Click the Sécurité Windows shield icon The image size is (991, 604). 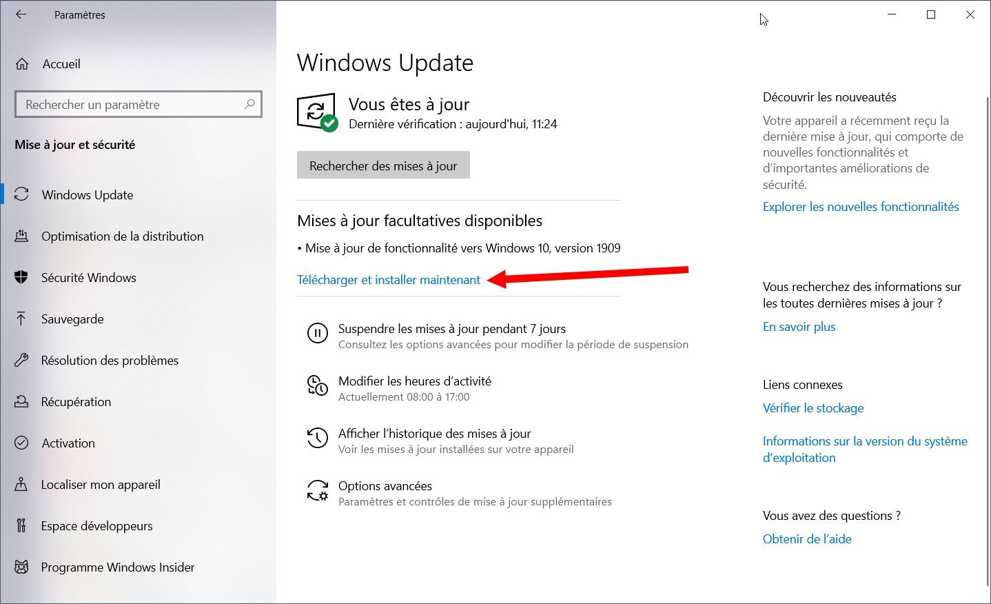21,277
